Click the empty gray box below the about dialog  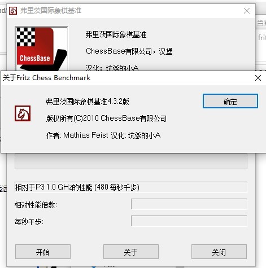click(131, 161)
